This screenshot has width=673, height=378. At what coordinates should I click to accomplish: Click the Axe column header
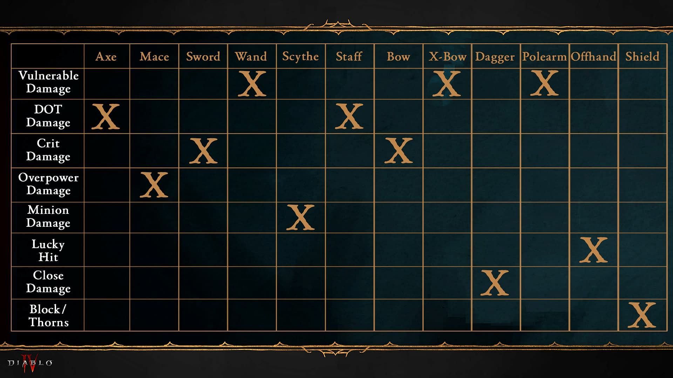coord(106,56)
